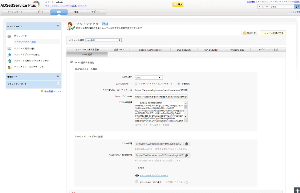Click the yellow 購入 button
The width and height of the screenshot is (300, 193).
point(178,5)
